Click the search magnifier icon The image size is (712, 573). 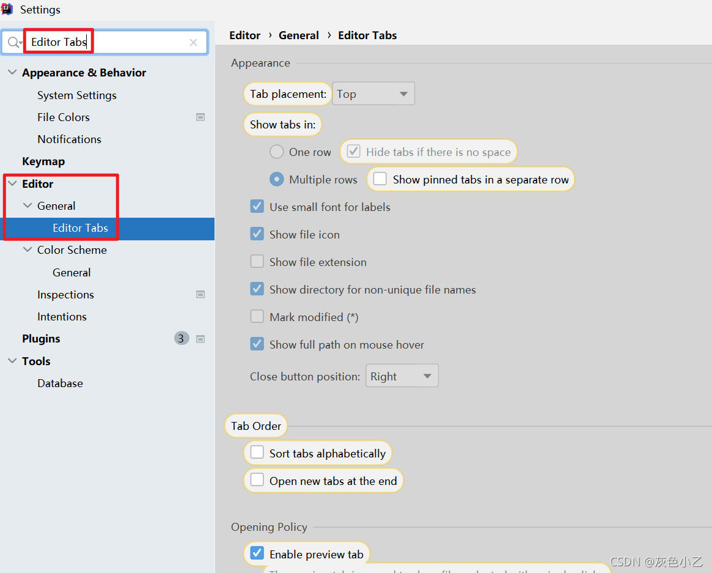(13, 42)
